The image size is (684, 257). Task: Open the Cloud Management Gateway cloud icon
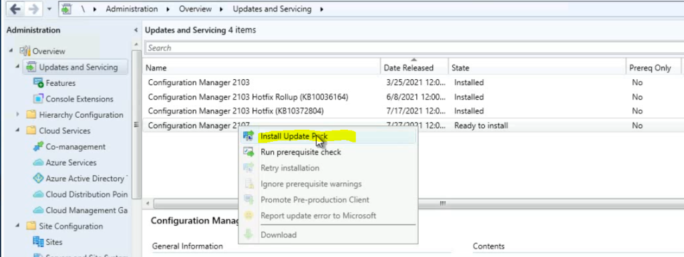click(x=38, y=210)
